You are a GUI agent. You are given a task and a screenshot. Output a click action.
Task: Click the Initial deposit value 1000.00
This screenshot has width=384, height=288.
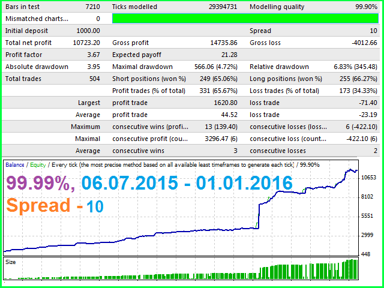click(88, 31)
